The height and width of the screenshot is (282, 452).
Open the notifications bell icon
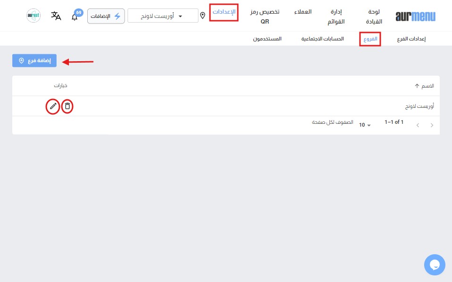pyautogui.click(x=75, y=17)
